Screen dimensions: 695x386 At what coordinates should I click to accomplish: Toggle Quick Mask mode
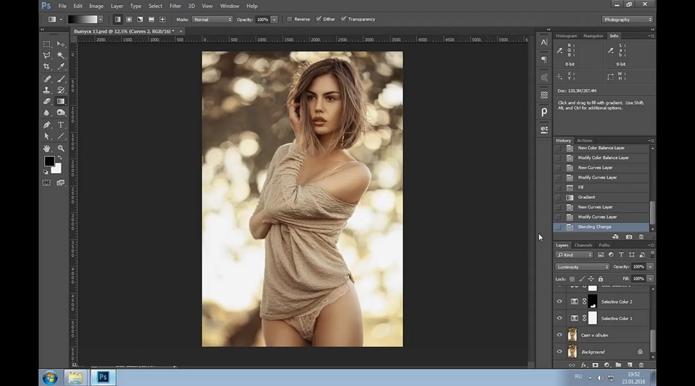point(47,183)
